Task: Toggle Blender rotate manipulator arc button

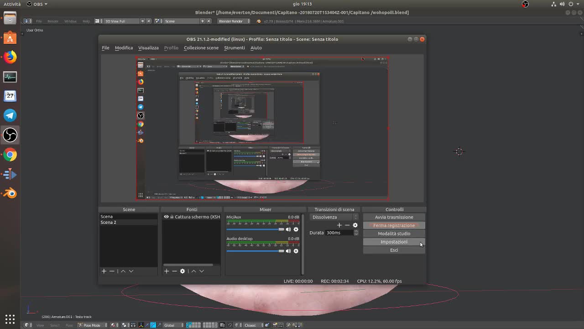Action: coord(153,325)
